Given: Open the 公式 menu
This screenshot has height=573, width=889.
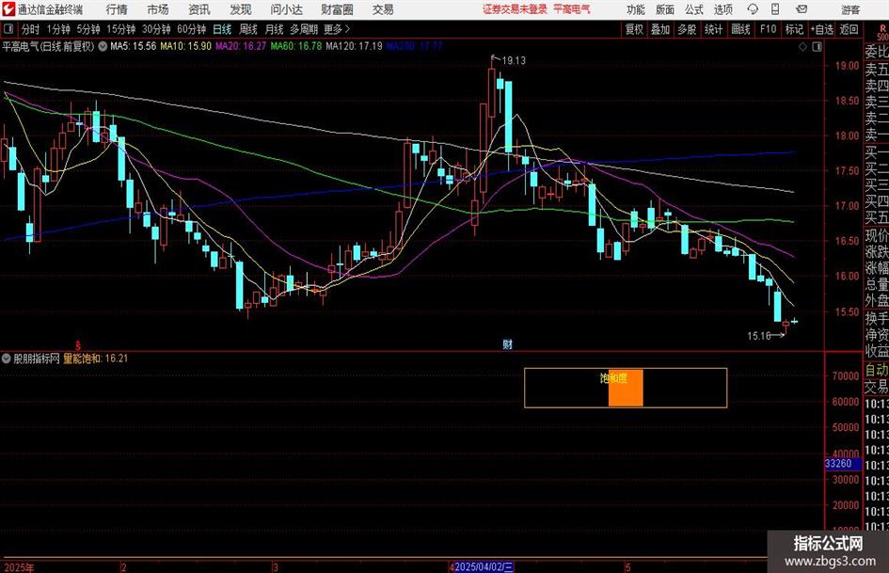Looking at the screenshot, I should pyautogui.click(x=694, y=9).
